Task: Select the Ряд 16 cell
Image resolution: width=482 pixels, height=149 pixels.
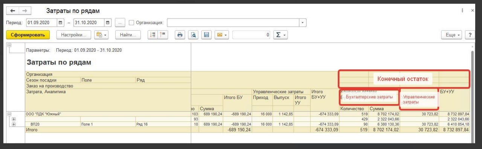Action: [x=163, y=124]
